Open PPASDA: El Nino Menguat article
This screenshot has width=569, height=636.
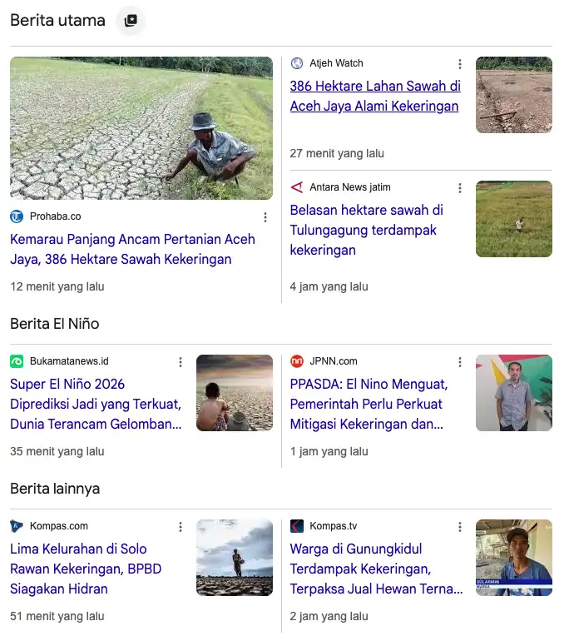tap(369, 404)
